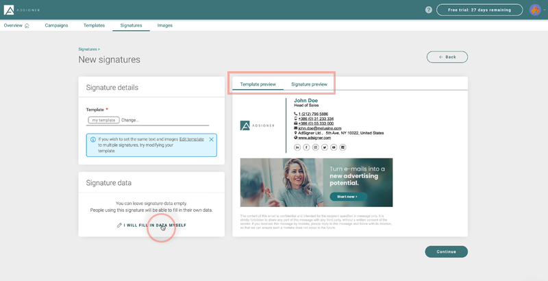Open the Templates tab
This screenshot has height=281, width=548.
pyautogui.click(x=94, y=25)
